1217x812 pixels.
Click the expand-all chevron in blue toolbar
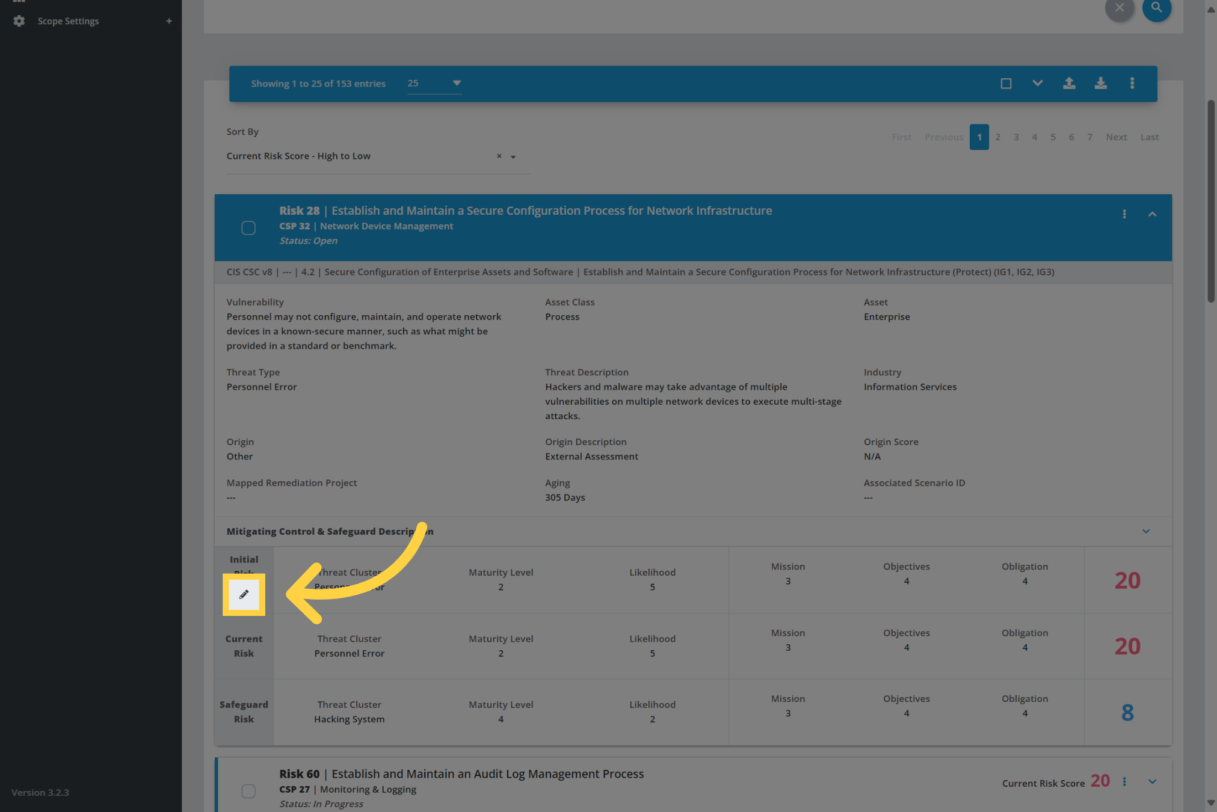tap(1037, 84)
